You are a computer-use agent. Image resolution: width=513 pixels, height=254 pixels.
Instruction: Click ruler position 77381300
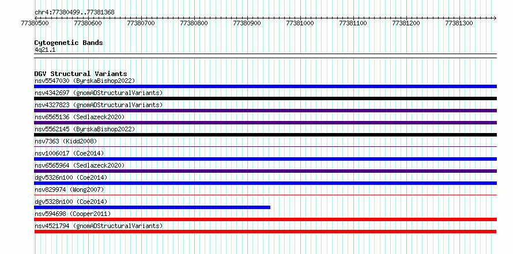point(459,24)
